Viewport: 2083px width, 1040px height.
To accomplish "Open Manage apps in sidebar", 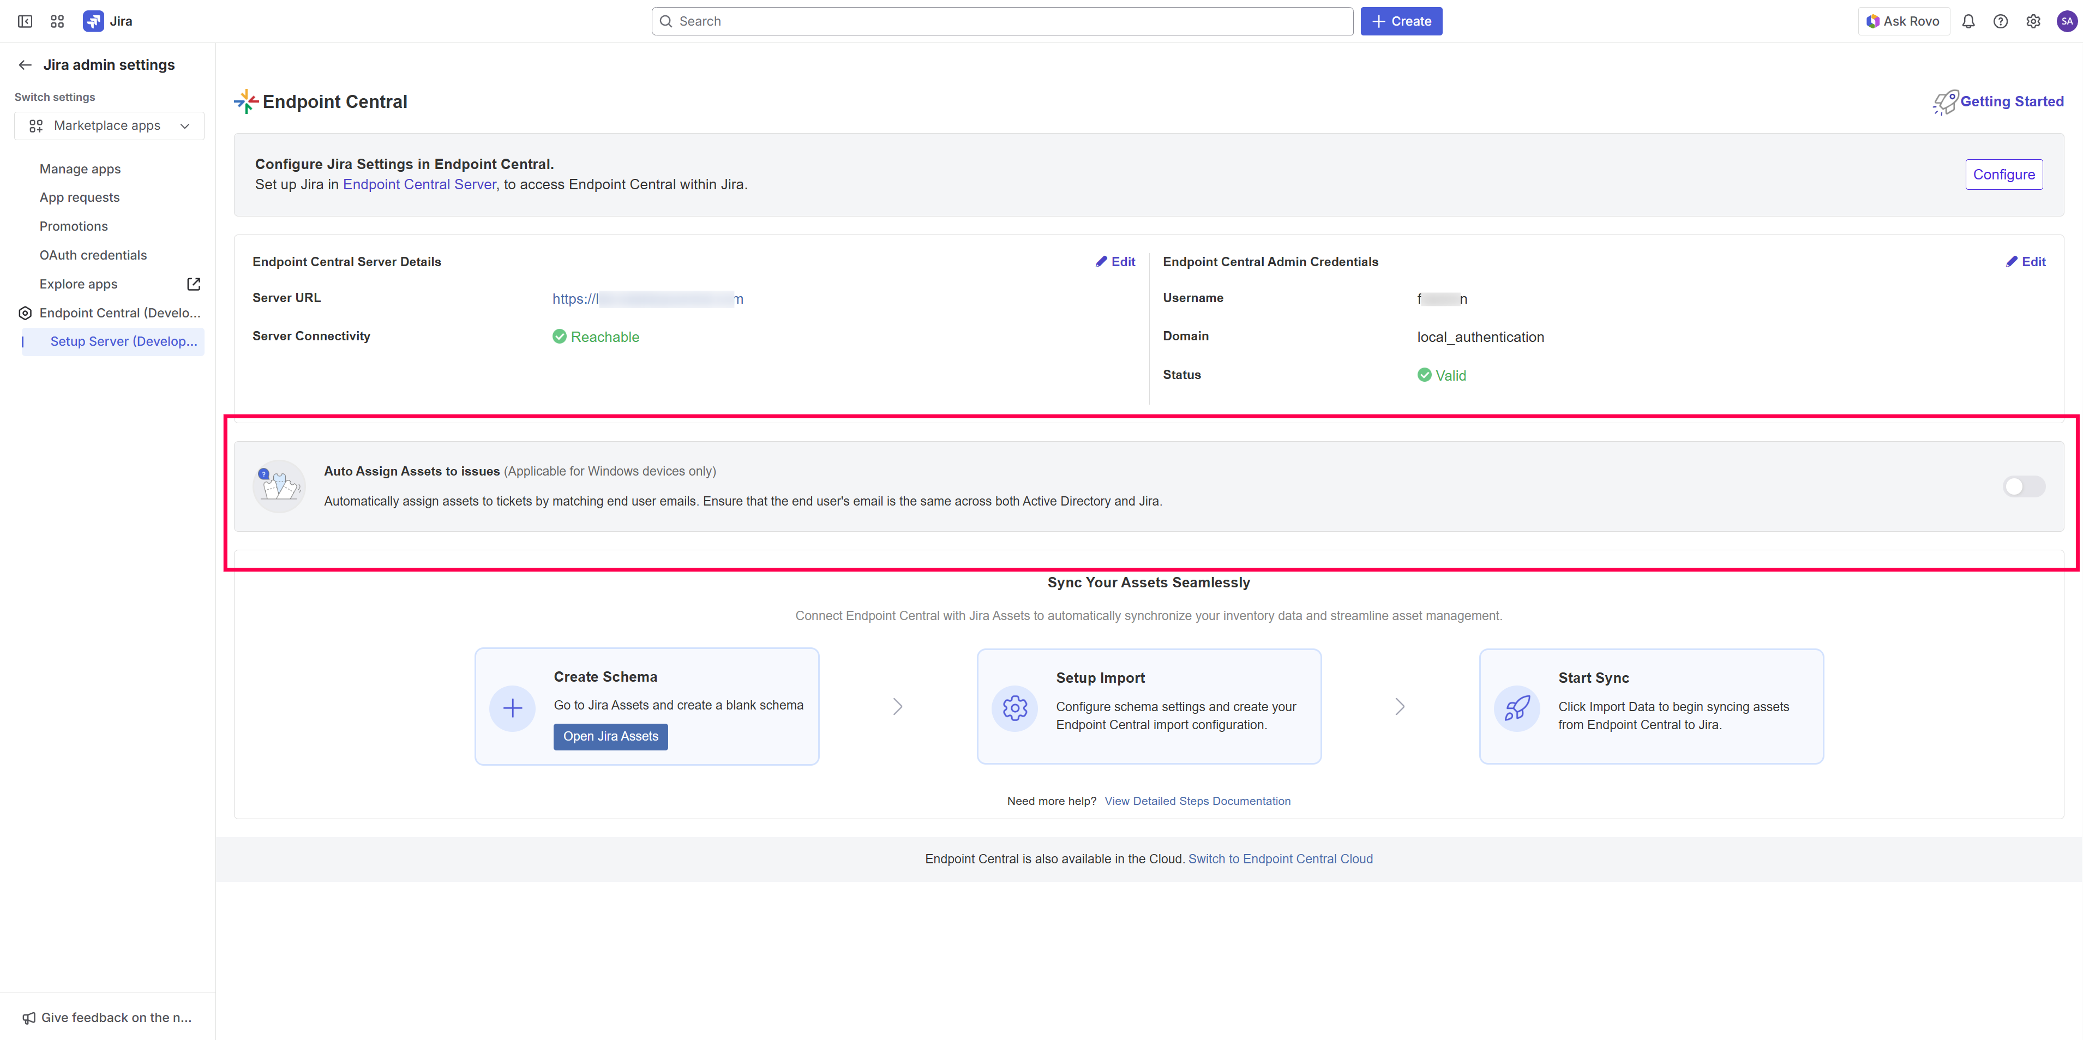I will (80, 169).
